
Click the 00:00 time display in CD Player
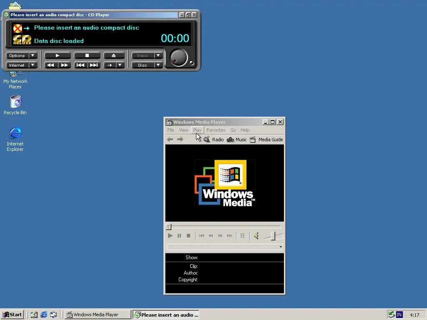pyautogui.click(x=175, y=38)
